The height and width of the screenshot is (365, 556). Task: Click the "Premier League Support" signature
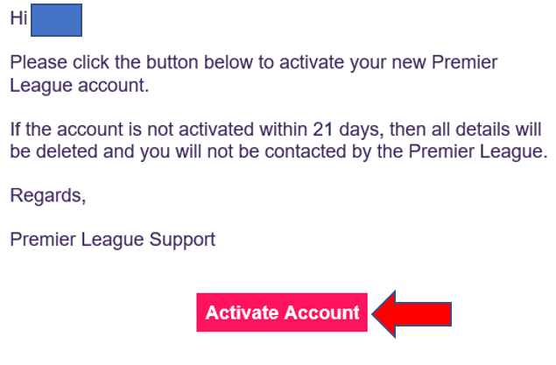coord(112,239)
